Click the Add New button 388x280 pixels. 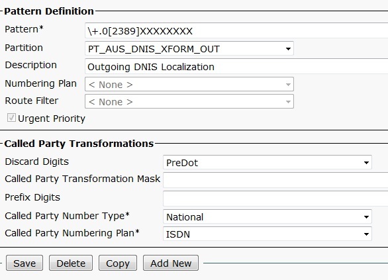click(x=171, y=263)
